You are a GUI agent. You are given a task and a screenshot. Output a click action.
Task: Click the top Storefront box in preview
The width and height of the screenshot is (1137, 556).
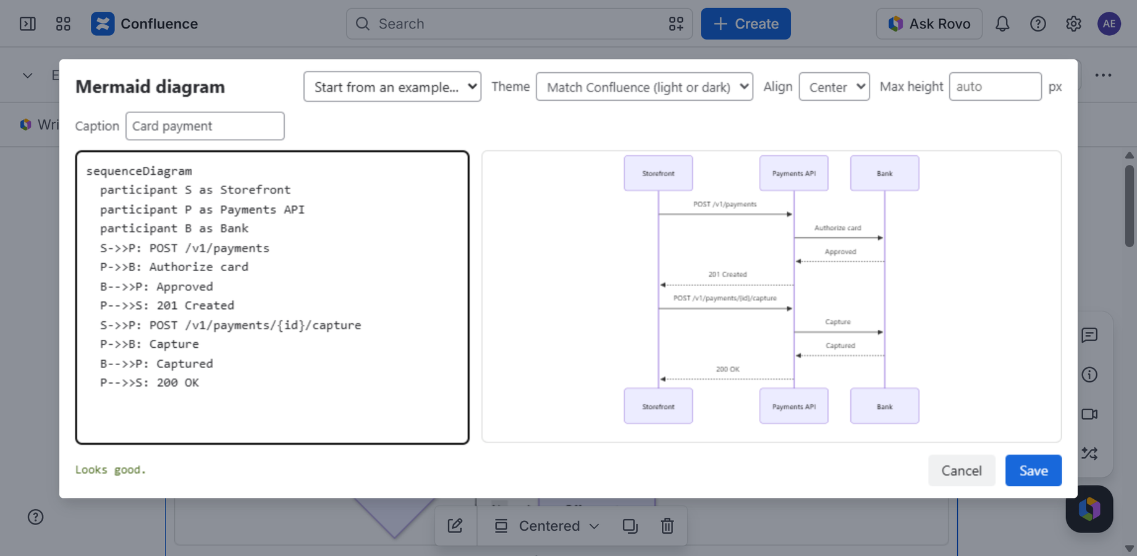click(x=658, y=173)
